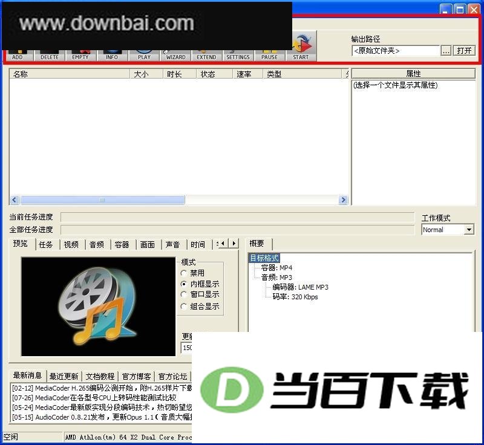
Task: Switch to the 官方博客 tab
Action: click(137, 377)
